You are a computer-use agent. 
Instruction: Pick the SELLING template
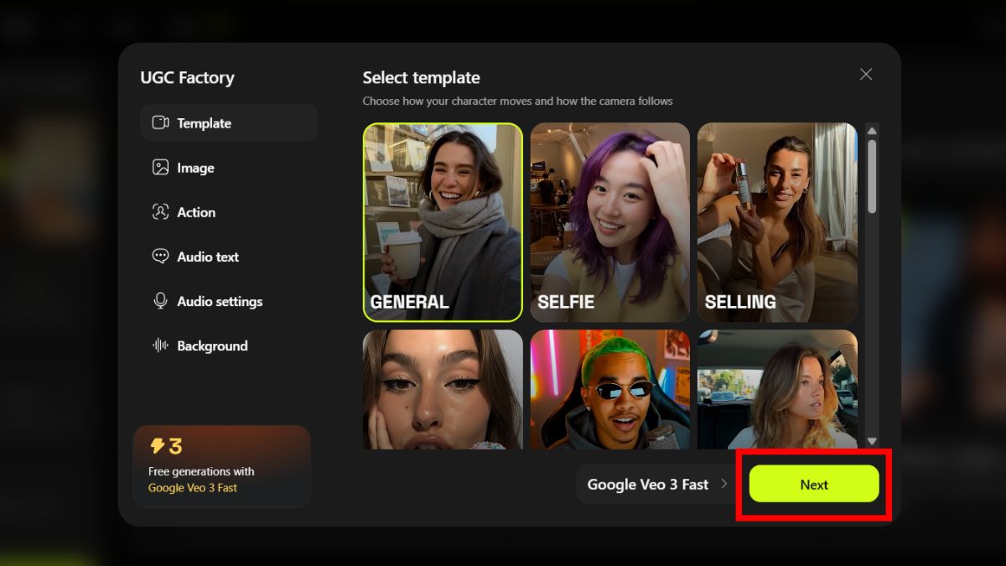[777, 222]
